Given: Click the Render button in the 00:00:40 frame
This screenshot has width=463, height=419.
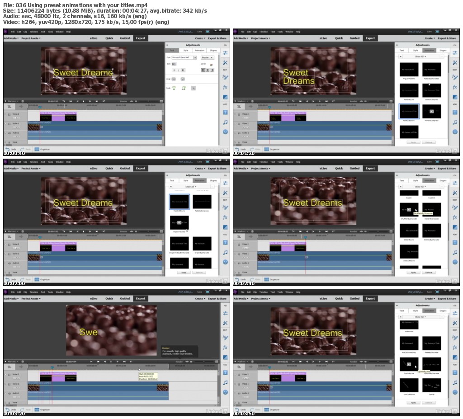Looking at the screenshot, I should tap(124, 101).
